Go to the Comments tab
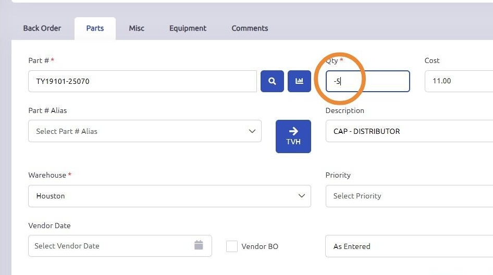493x275 pixels. point(250,28)
